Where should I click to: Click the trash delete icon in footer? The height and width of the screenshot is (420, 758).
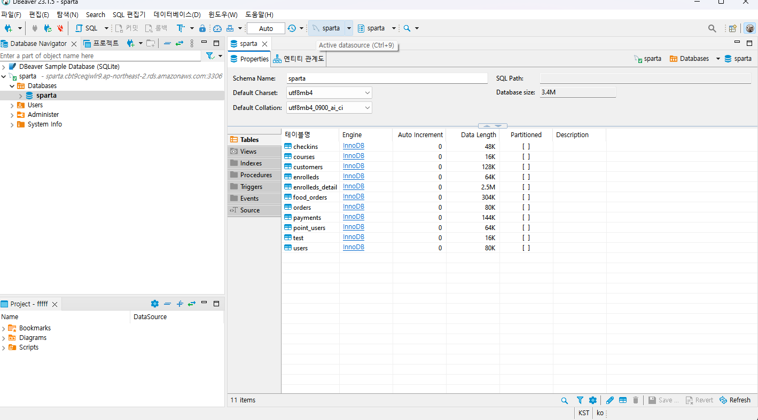[636, 400]
